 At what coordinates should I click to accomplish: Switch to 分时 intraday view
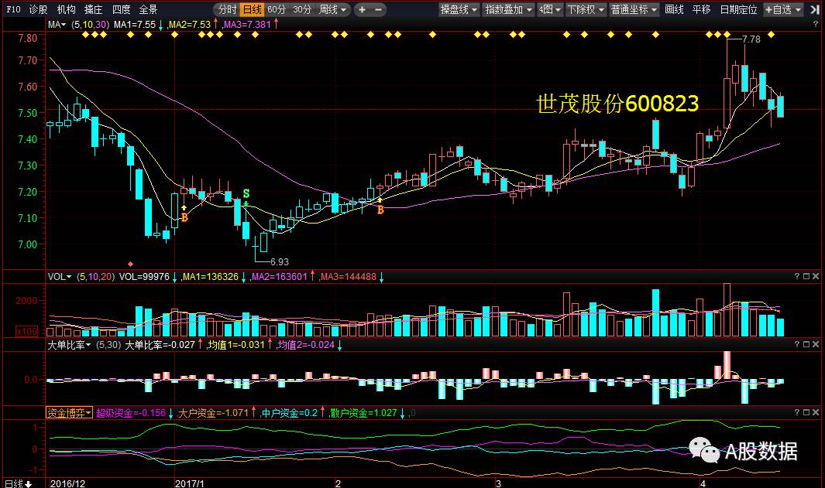[x=227, y=9]
